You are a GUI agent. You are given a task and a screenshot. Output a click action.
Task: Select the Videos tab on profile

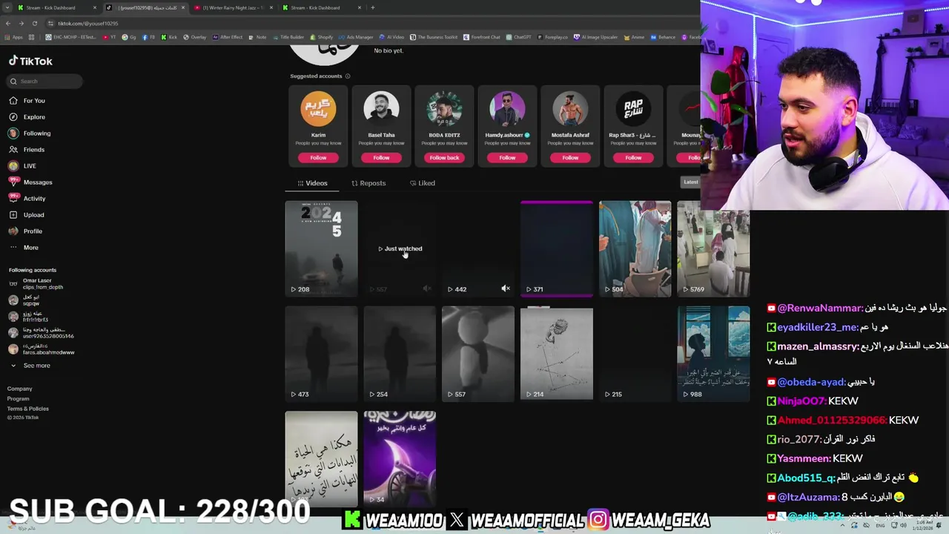(x=312, y=183)
